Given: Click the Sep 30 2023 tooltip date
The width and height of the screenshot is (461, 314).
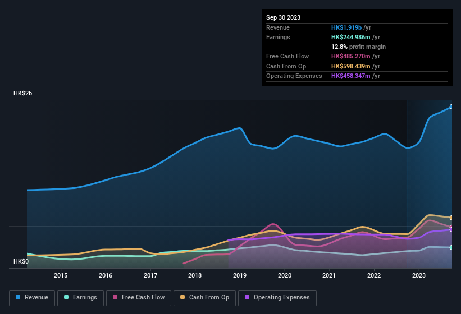Looking at the screenshot, I should (x=283, y=17).
